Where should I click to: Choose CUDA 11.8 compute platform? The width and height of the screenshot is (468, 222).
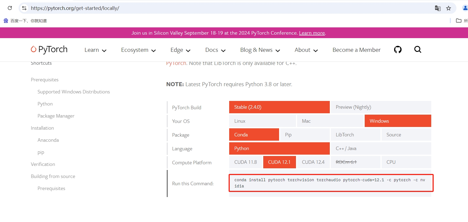coord(246,162)
